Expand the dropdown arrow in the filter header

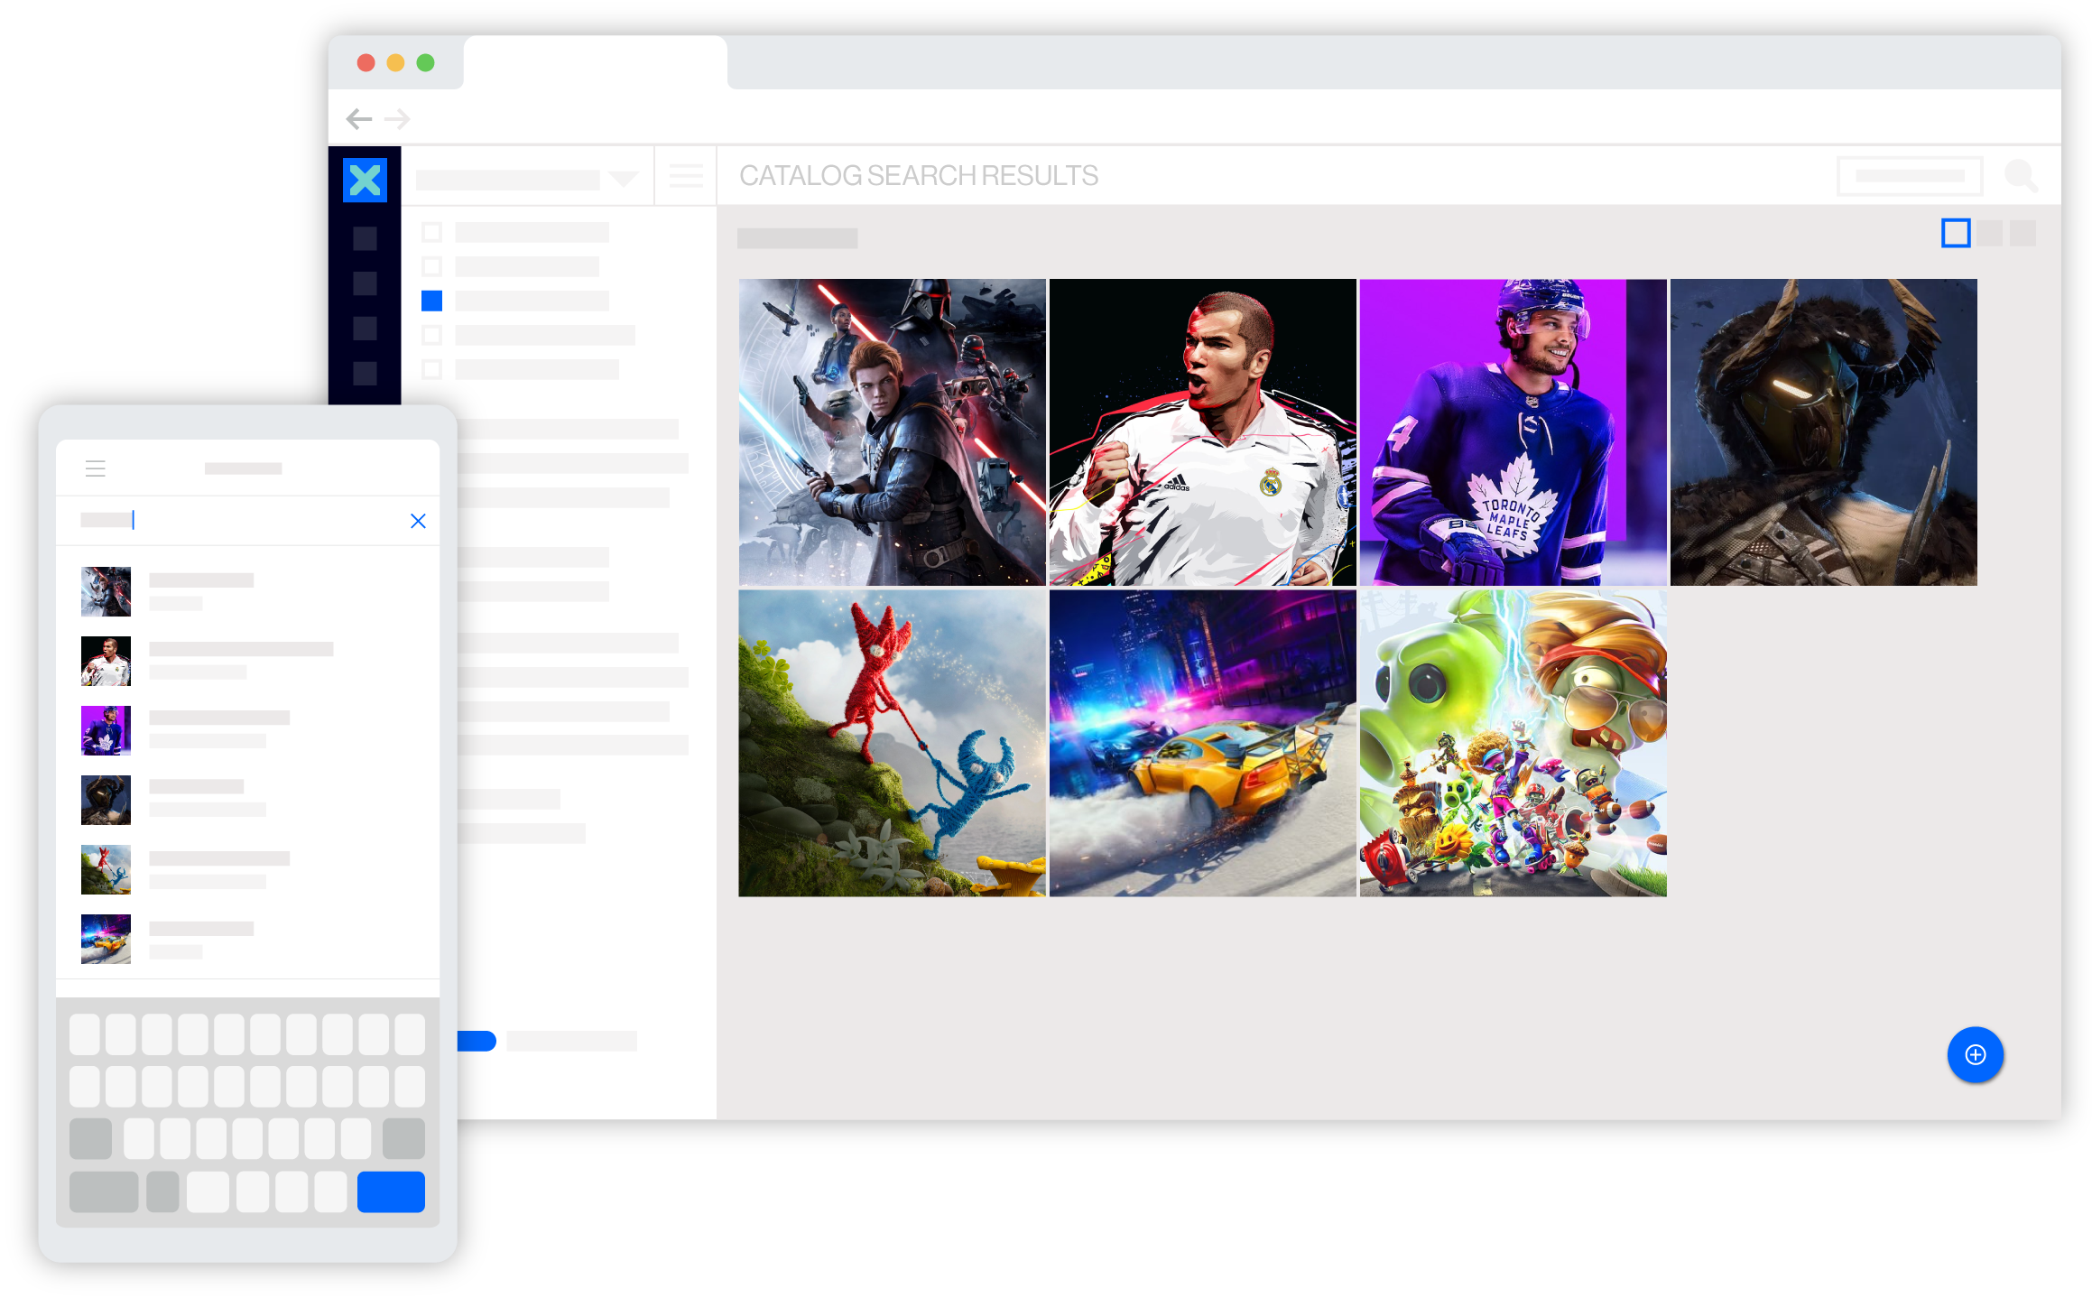point(624,178)
